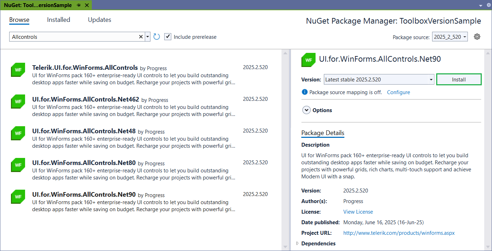
Task: Clear the search box with the X icon
Action: 141,37
